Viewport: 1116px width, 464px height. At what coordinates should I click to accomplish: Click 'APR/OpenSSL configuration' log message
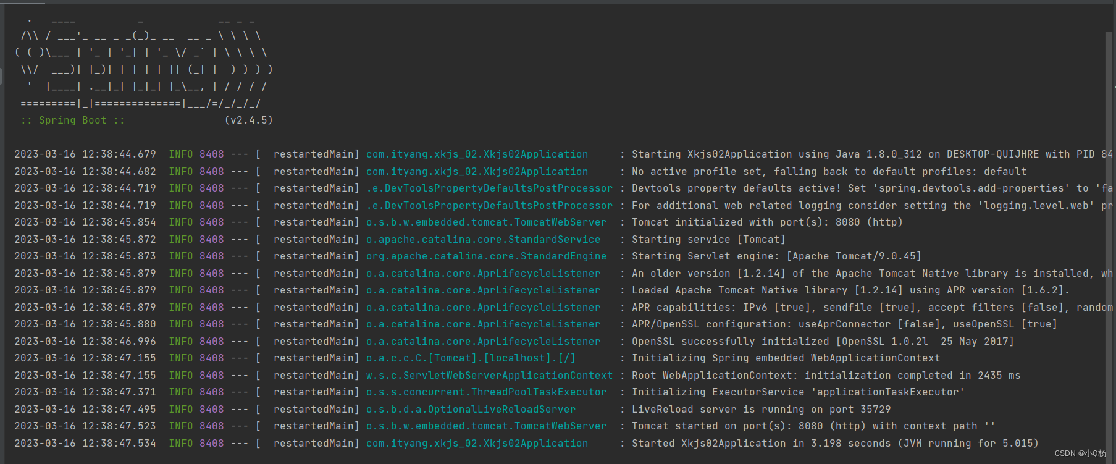click(844, 324)
